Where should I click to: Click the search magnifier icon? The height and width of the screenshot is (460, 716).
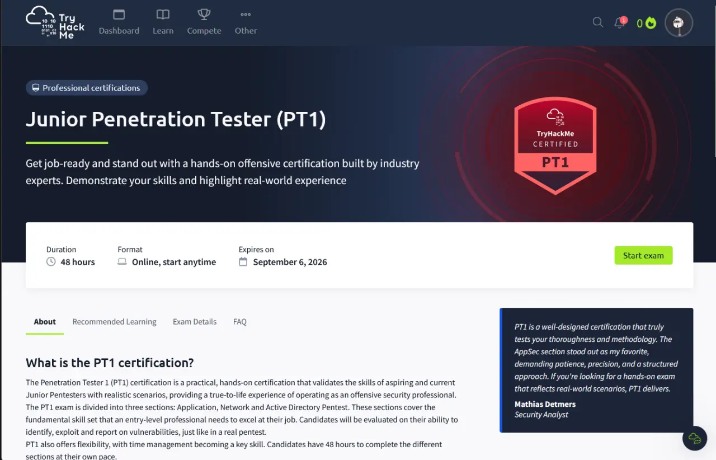598,22
